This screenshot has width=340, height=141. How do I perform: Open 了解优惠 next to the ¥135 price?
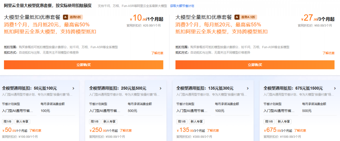click(x=212, y=130)
